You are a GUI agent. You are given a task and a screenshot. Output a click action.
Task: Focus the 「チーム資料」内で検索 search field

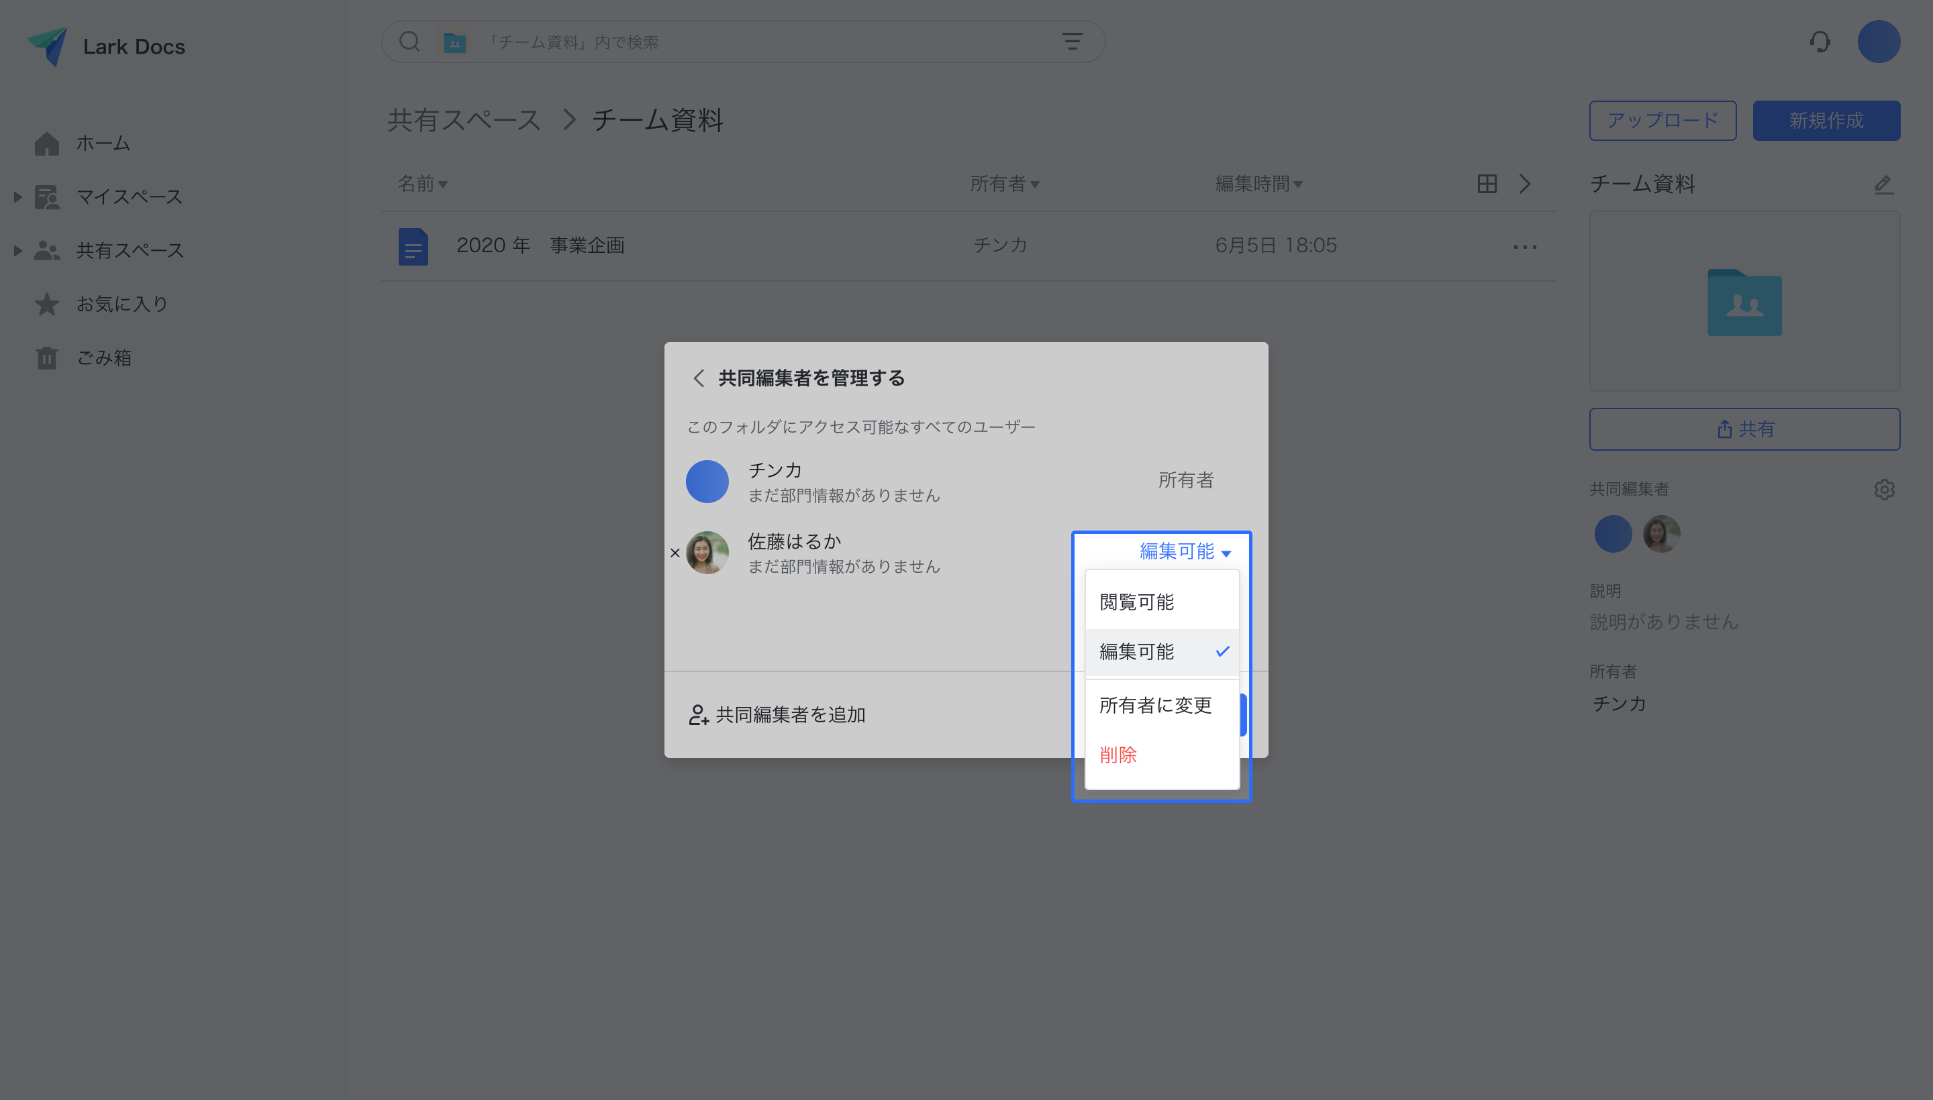pos(742,42)
